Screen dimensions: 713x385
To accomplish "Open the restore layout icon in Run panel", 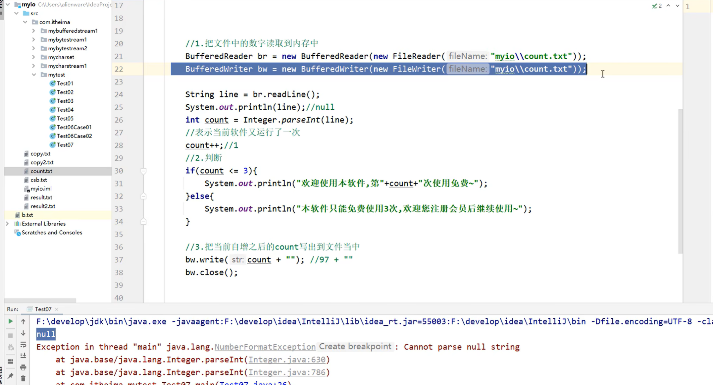I will coord(10,361).
